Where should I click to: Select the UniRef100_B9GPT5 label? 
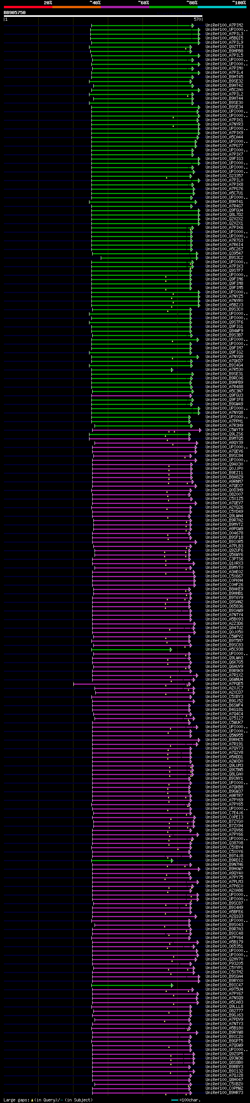pyautogui.click(x=224, y=1041)
